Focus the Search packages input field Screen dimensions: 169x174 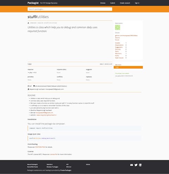70,9
